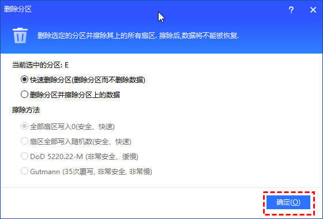The image size is (323, 219).
Task: Click the trash can icon in header
Action: [20, 35]
